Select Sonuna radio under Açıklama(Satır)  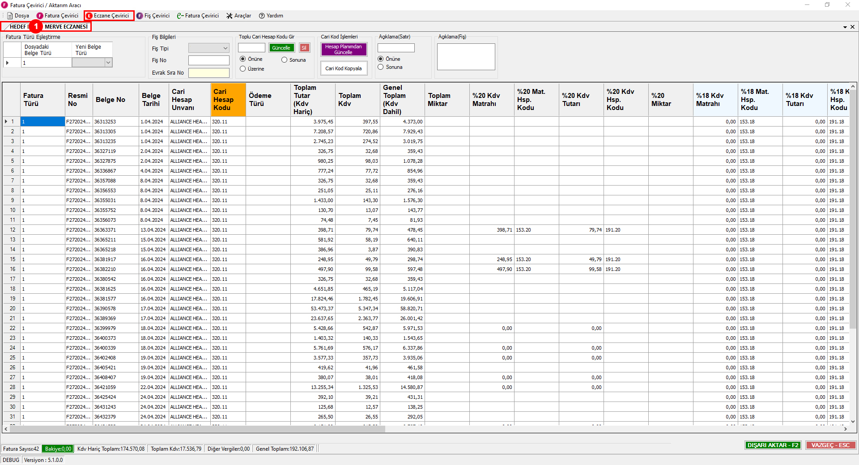point(380,67)
